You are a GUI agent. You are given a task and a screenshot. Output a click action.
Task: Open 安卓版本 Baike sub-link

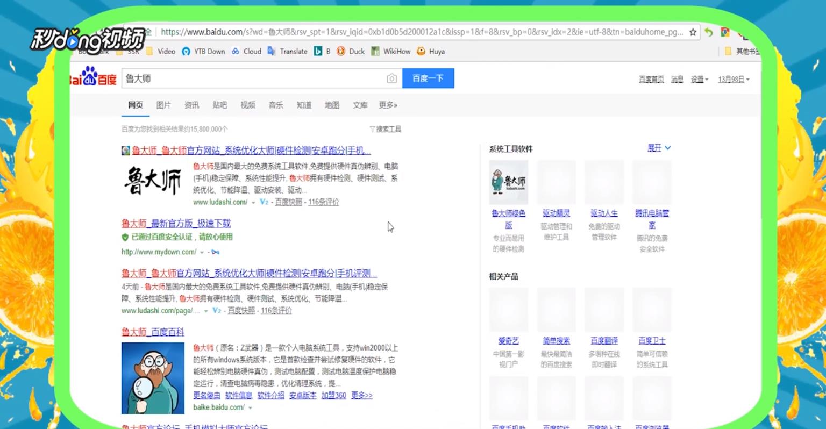[303, 395]
